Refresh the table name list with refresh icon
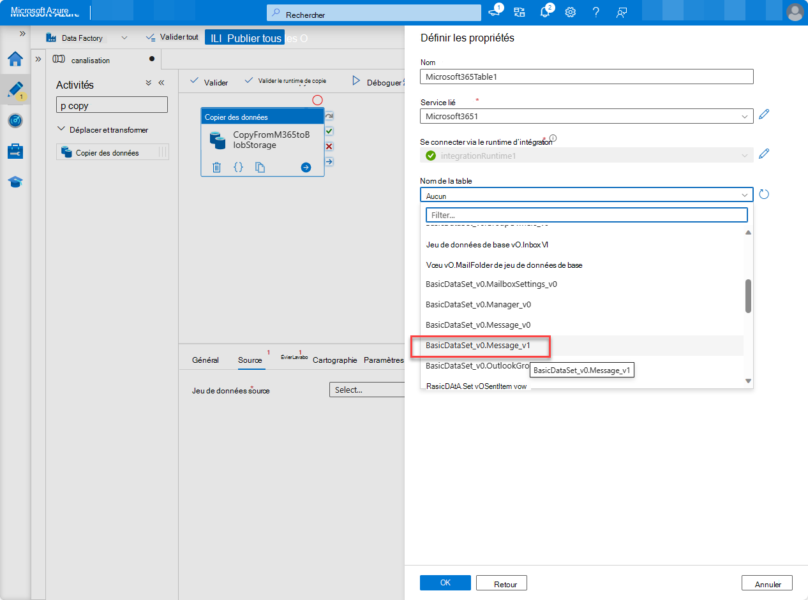Image resolution: width=808 pixels, height=600 pixels. pyautogui.click(x=764, y=194)
